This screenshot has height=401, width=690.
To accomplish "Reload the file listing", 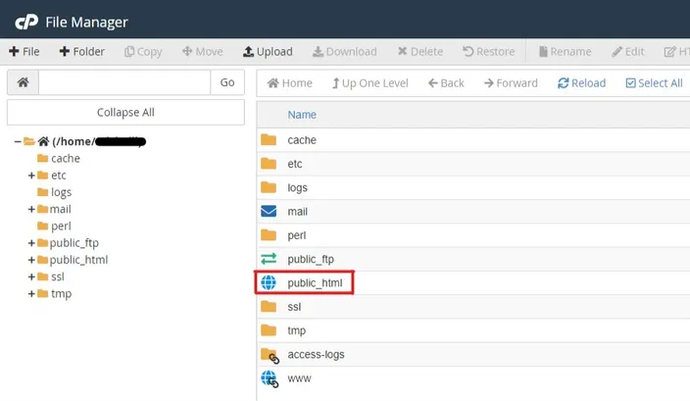I will (582, 83).
